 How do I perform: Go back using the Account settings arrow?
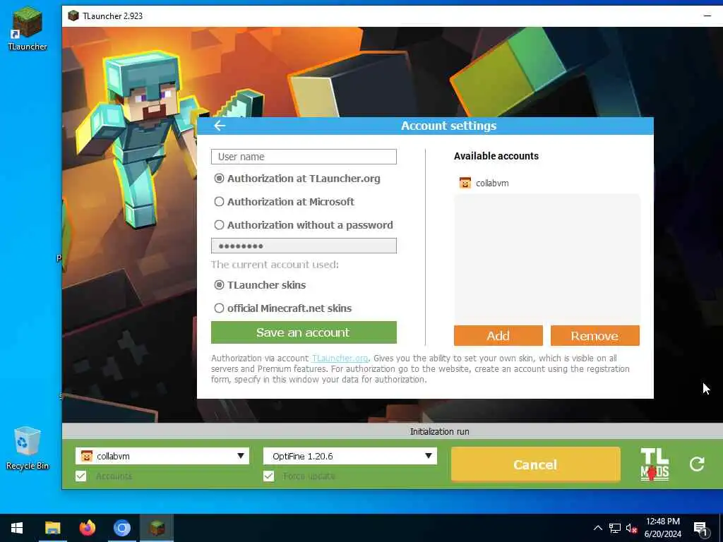point(220,126)
